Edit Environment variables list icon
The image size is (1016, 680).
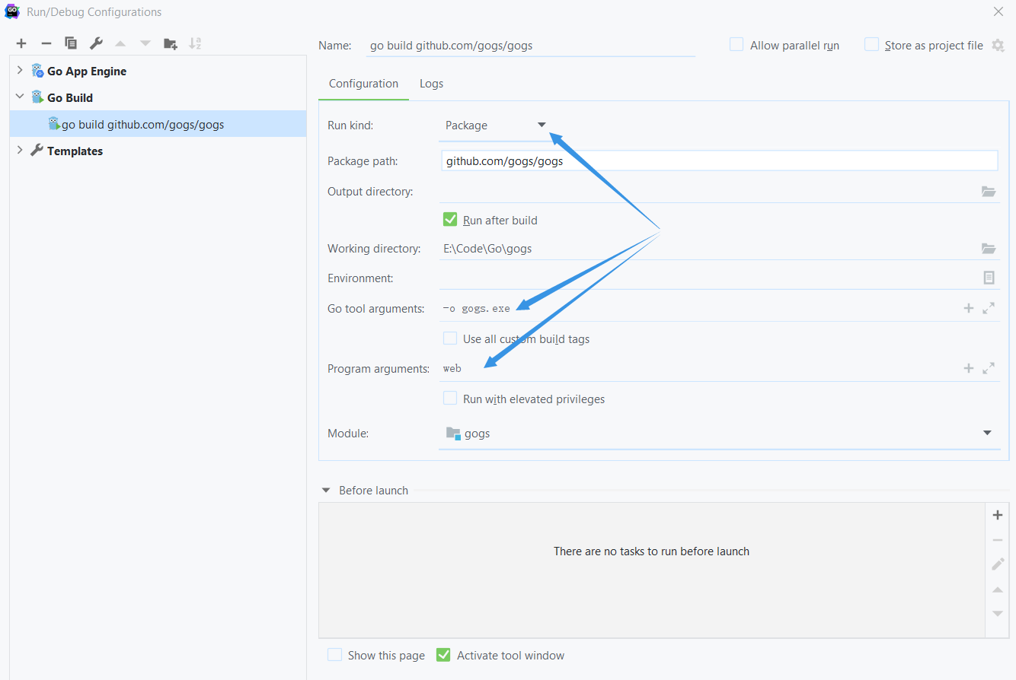989,278
